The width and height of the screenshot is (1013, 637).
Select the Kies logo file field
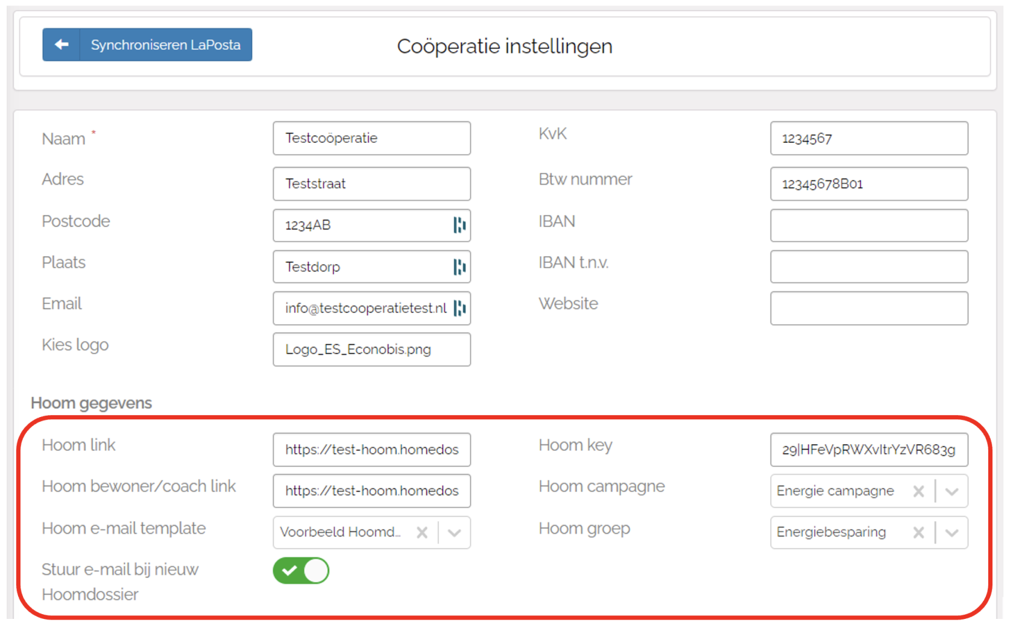(371, 350)
